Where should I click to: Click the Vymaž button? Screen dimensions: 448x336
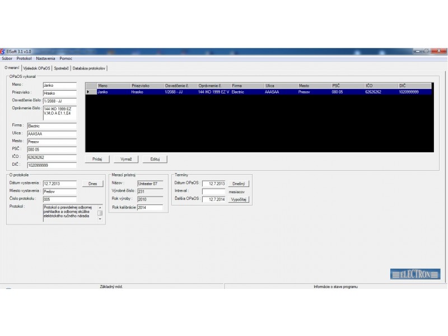pos(126,159)
